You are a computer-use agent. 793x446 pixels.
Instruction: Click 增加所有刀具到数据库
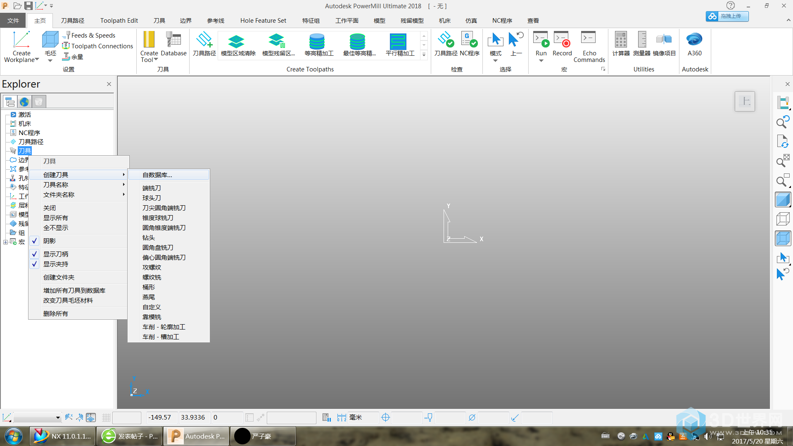(x=78, y=291)
